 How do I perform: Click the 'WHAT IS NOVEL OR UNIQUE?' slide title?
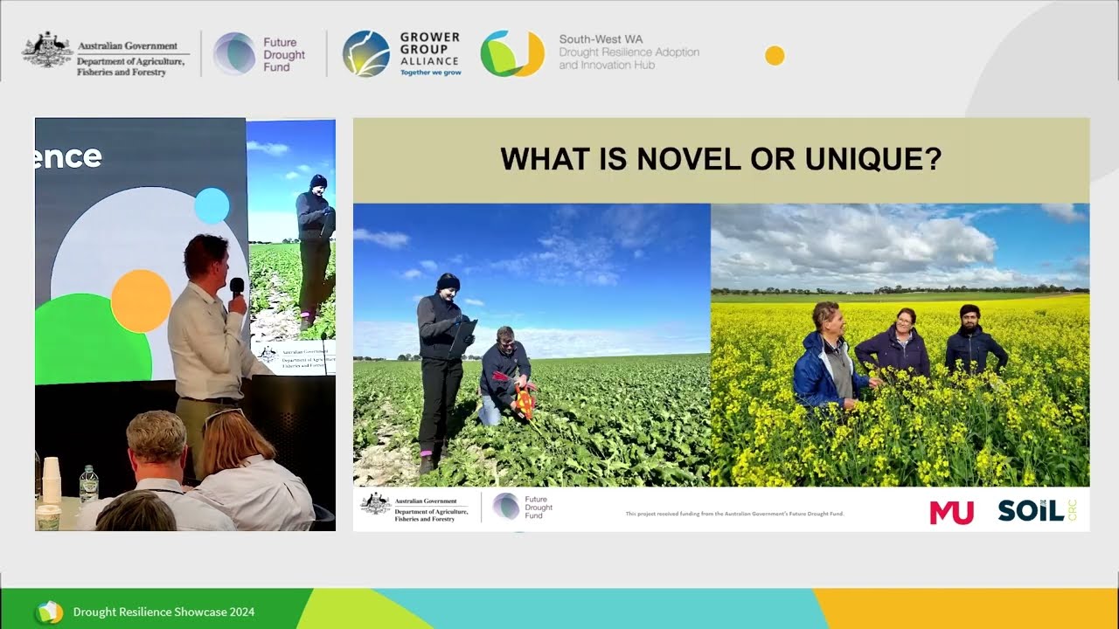click(720, 159)
